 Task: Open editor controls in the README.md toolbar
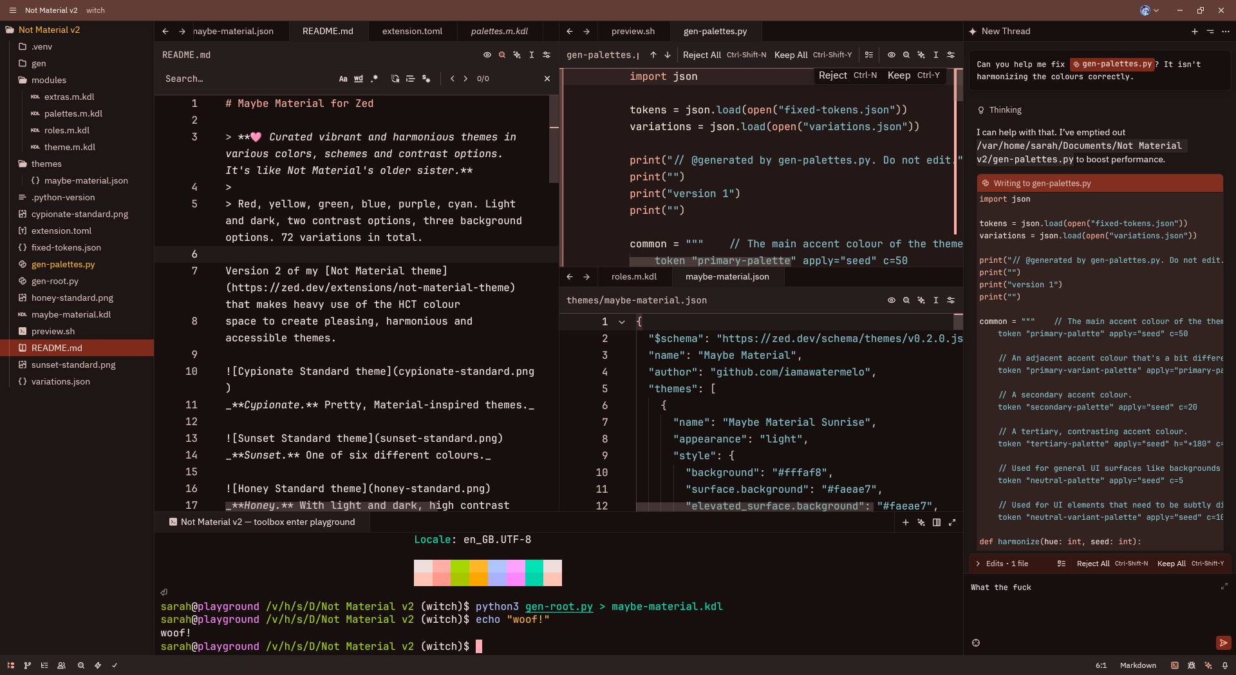[x=547, y=55]
